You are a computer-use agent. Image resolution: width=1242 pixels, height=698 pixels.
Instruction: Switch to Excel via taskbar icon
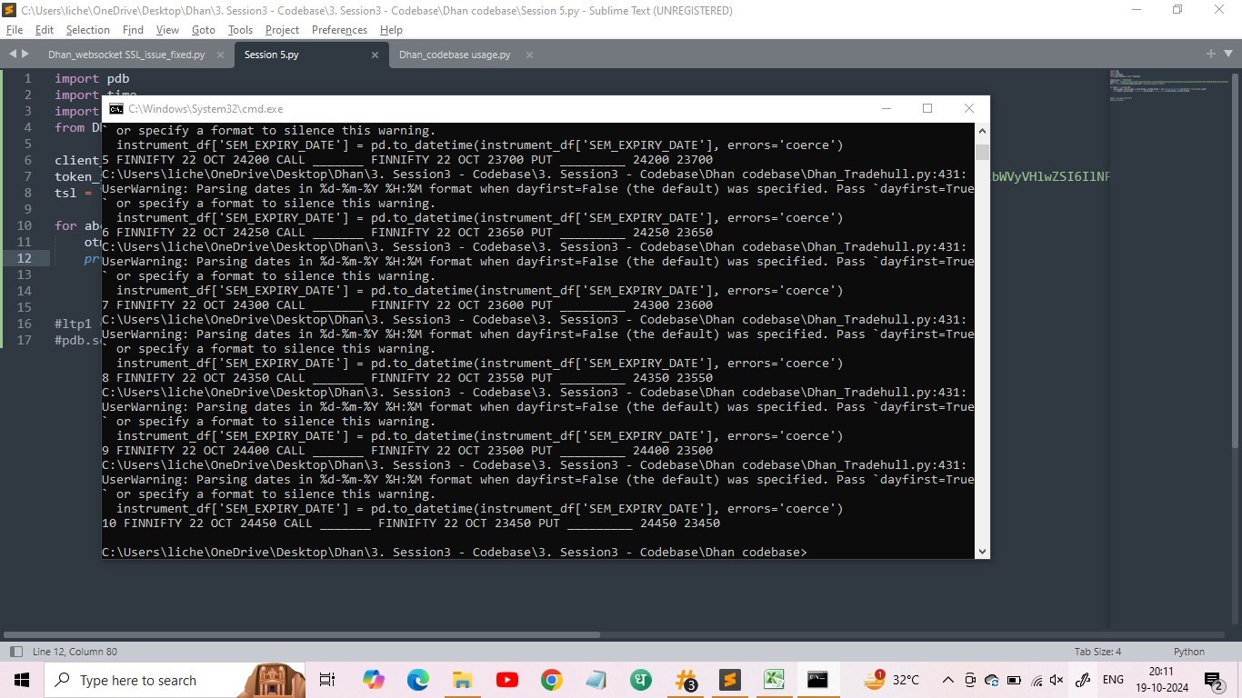click(774, 680)
